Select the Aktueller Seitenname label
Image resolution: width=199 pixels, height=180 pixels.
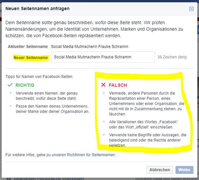tap(28, 47)
